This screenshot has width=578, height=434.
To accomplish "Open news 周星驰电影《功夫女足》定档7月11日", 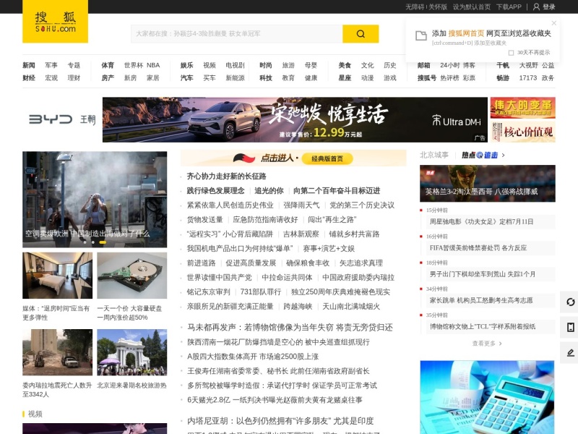I will point(481,221).
